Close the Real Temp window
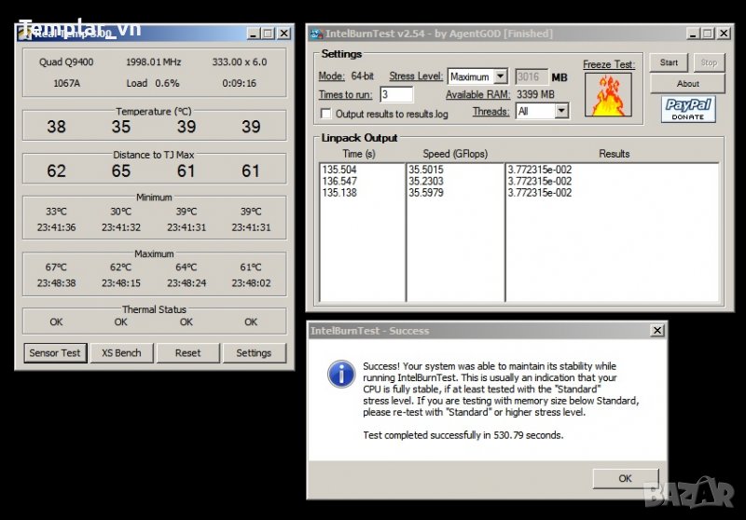This screenshot has height=520, width=746. point(283,34)
